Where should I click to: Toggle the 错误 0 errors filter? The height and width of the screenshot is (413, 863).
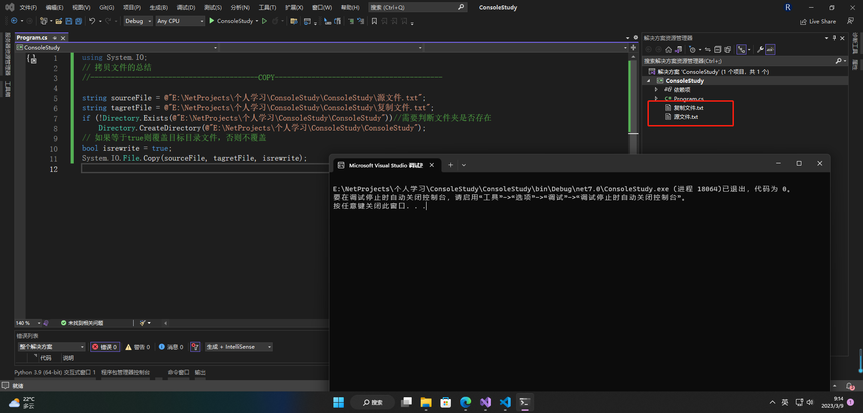[x=105, y=347]
